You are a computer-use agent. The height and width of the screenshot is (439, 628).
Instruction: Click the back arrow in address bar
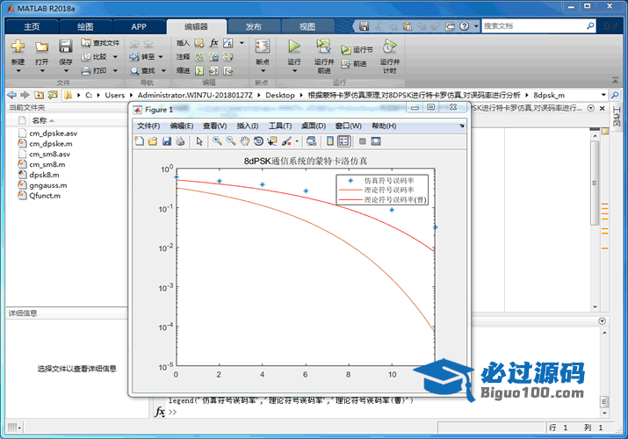click(x=12, y=95)
